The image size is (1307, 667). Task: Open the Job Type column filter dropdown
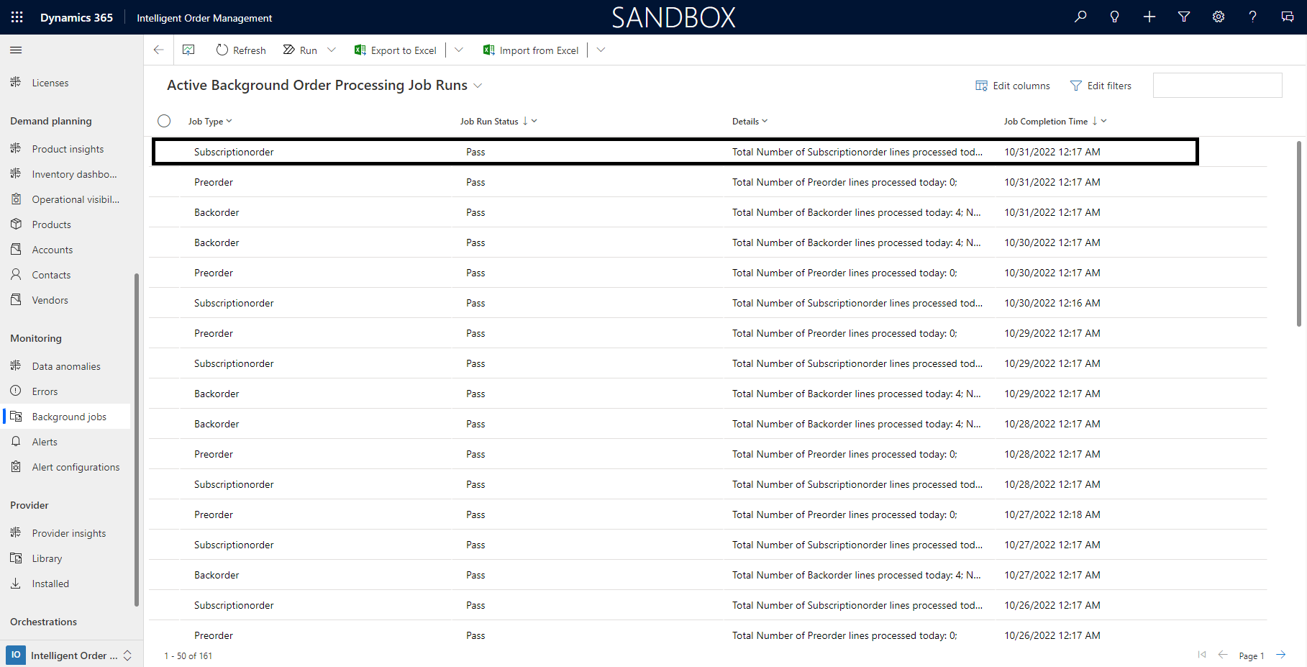click(228, 121)
